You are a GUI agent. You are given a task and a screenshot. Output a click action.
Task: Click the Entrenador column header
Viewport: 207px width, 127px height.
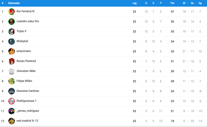coord(14,3)
